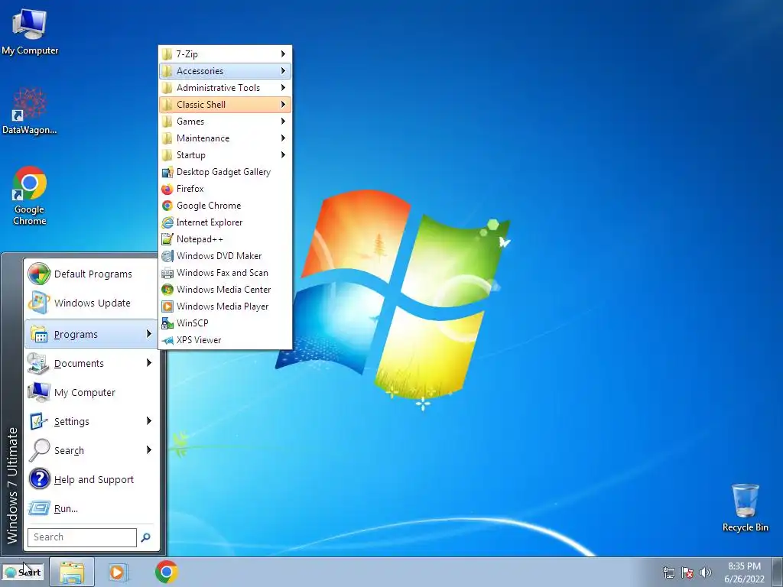Click the Start menu search box
This screenshot has height=587, width=783.
point(82,537)
